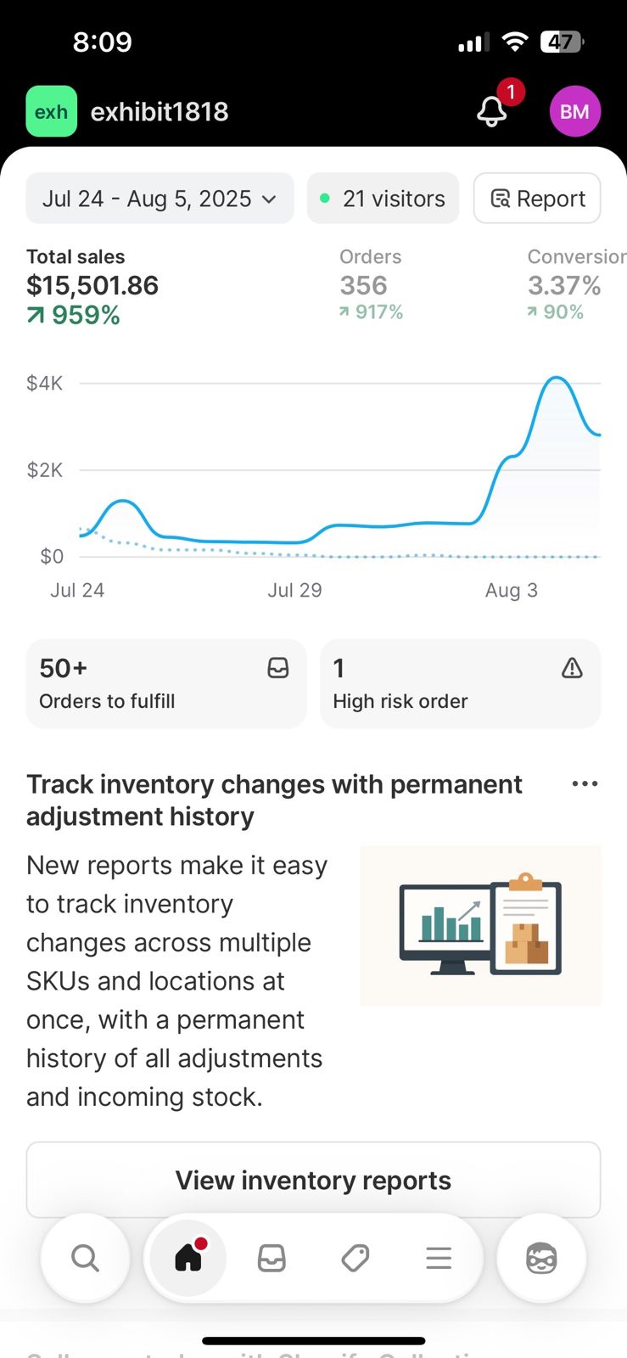627x1358 pixels.
Task: Open the 50+ Orders to fulfill card
Action: coord(165,684)
